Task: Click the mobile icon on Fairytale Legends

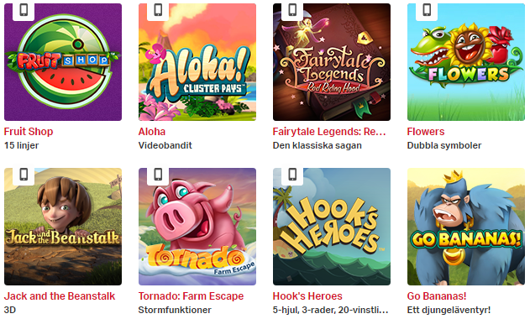Action: (292, 10)
